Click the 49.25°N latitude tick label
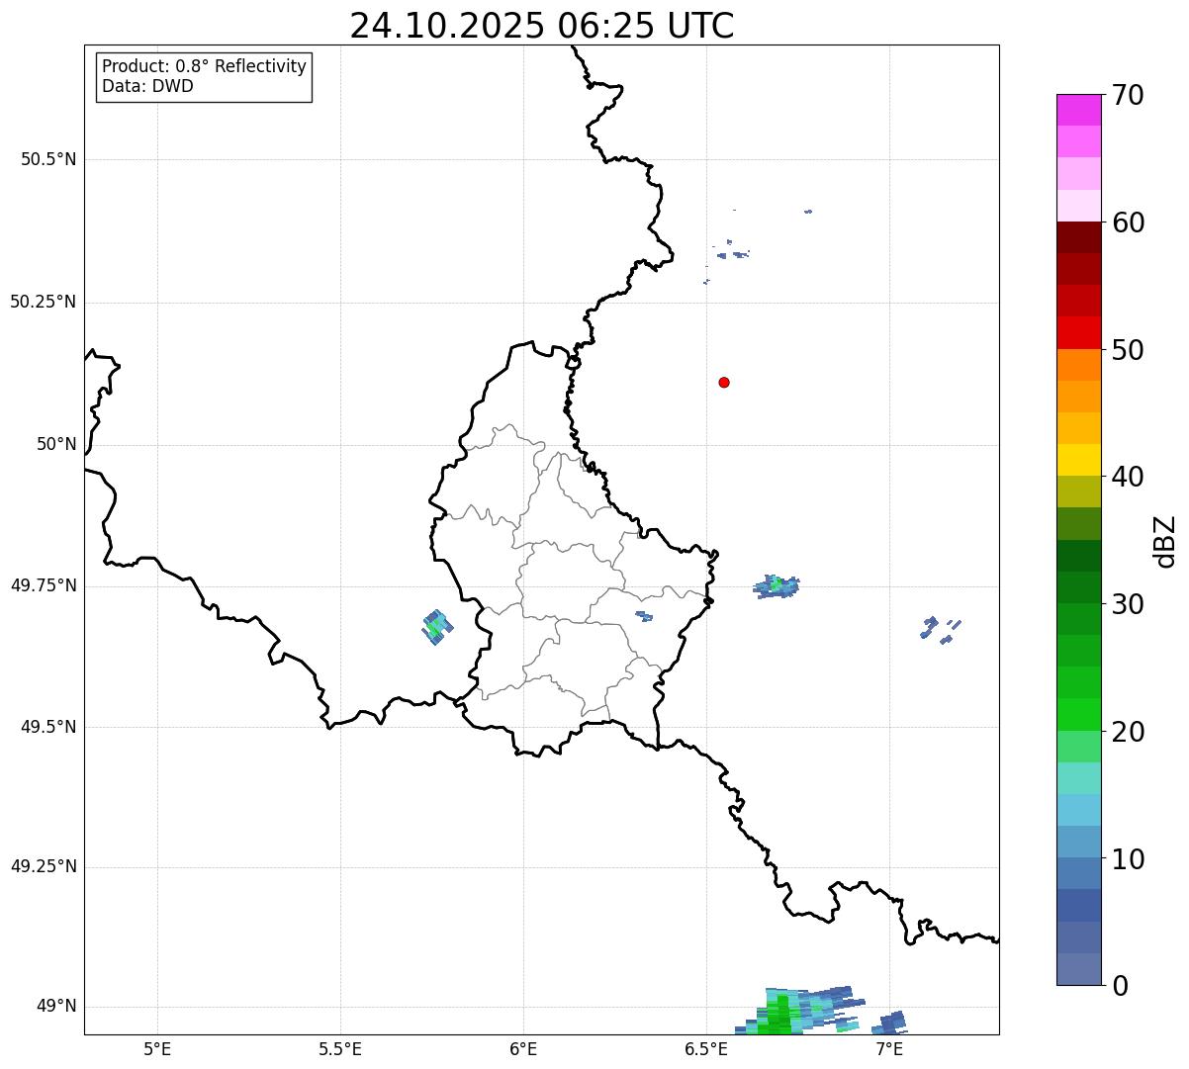The height and width of the screenshot is (1069, 1189). [44, 867]
